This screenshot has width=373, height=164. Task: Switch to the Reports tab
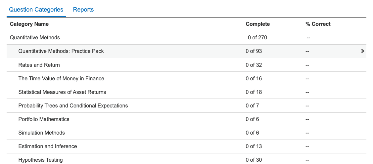tap(83, 10)
